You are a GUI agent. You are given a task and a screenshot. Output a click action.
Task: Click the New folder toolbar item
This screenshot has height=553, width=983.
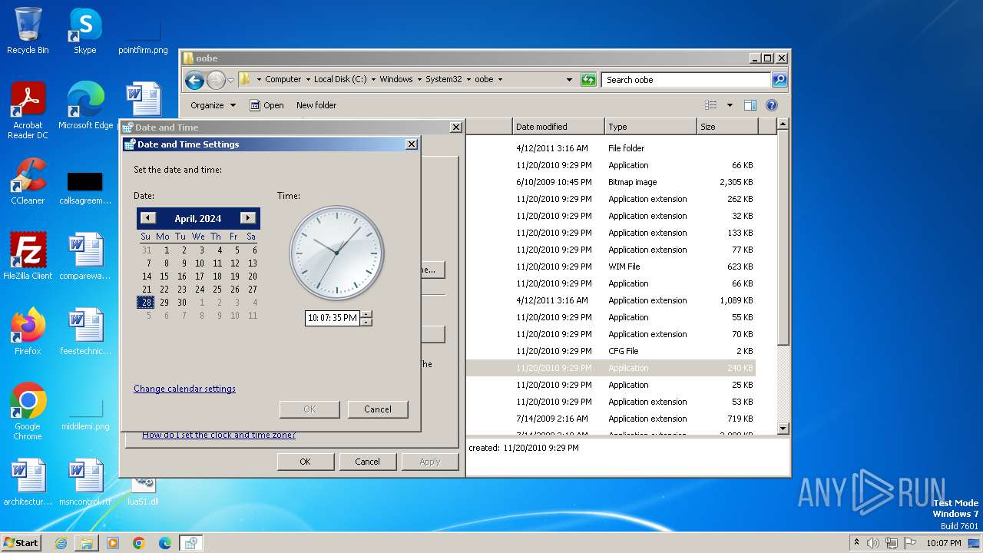pyautogui.click(x=316, y=105)
